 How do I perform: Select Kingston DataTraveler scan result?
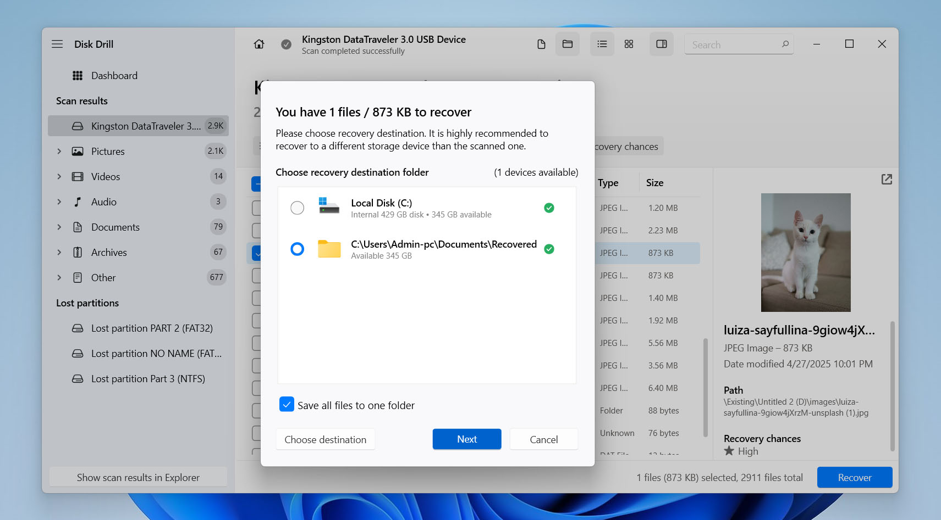click(138, 126)
